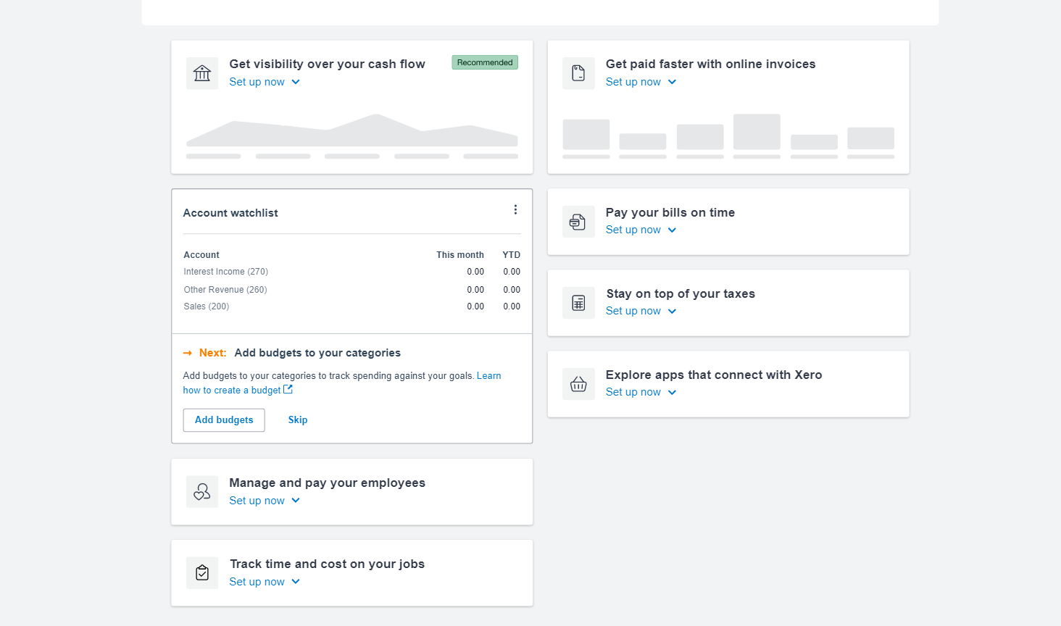Click the bank icon beside cash flow heading
This screenshot has height=626, width=1061.
[202, 73]
